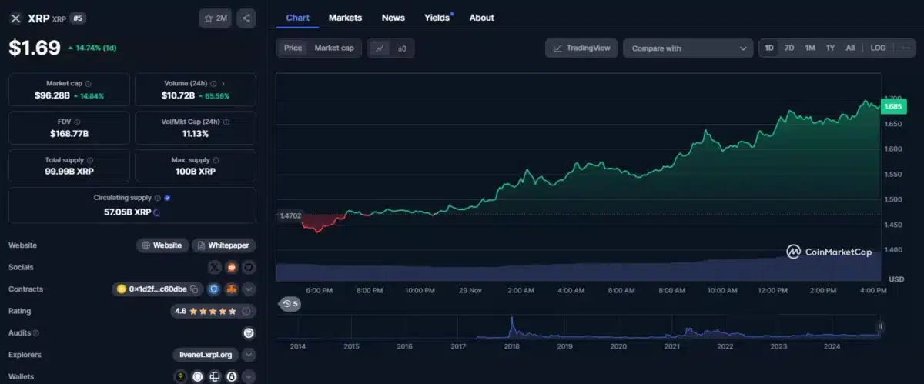Click the events marker badge labeled 5
The width and height of the screenshot is (924, 384).
pyautogui.click(x=290, y=304)
